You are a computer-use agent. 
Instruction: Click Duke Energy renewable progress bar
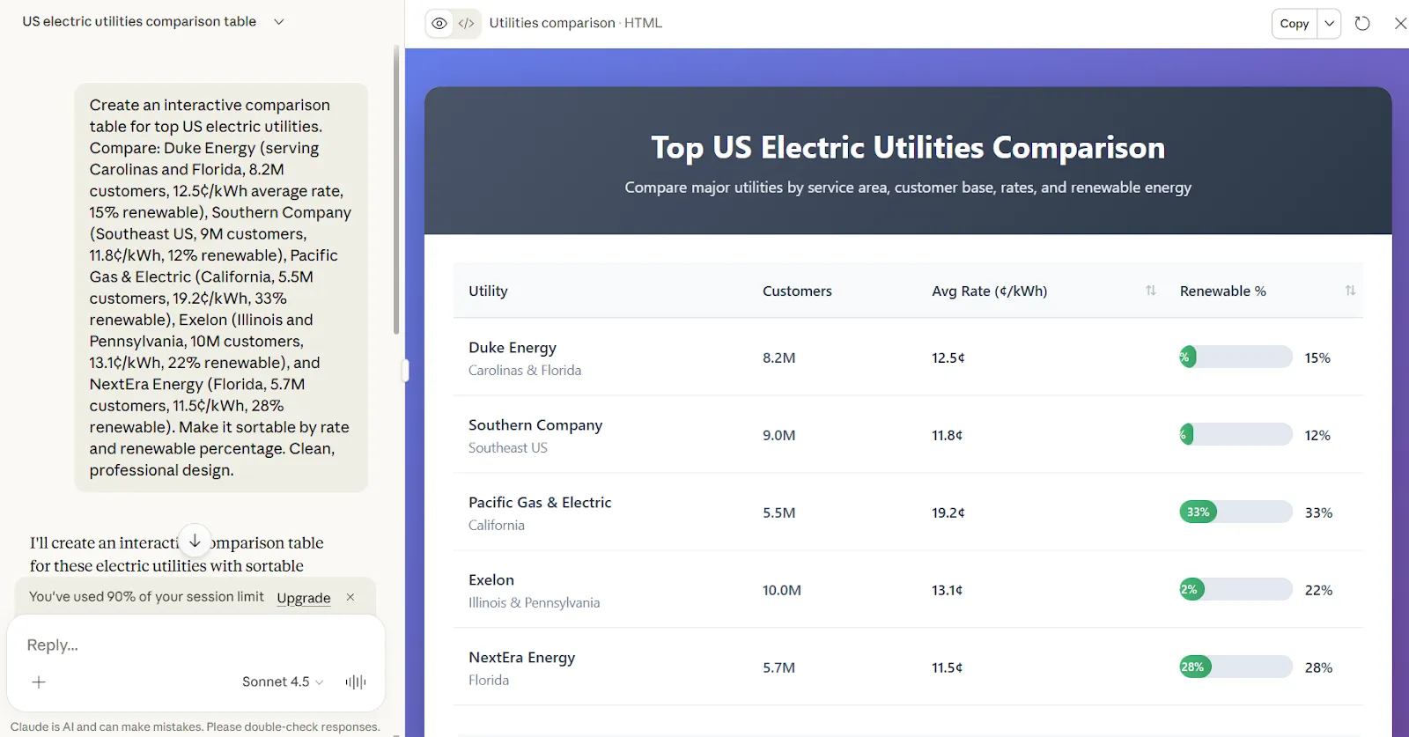(1236, 357)
